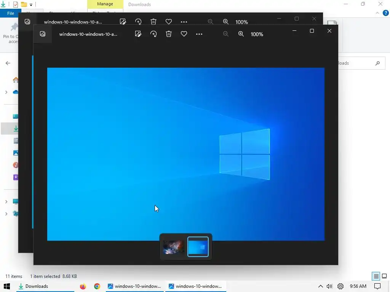390x292 pixels.
Task: Maximize the front Photos window
Action: click(312, 31)
